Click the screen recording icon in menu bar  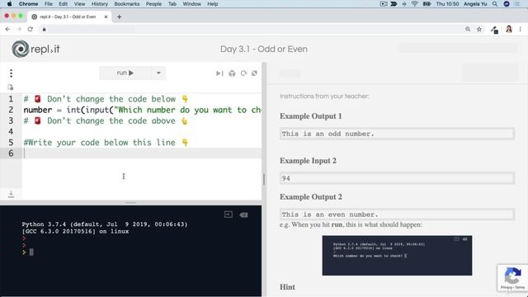click(384, 4)
